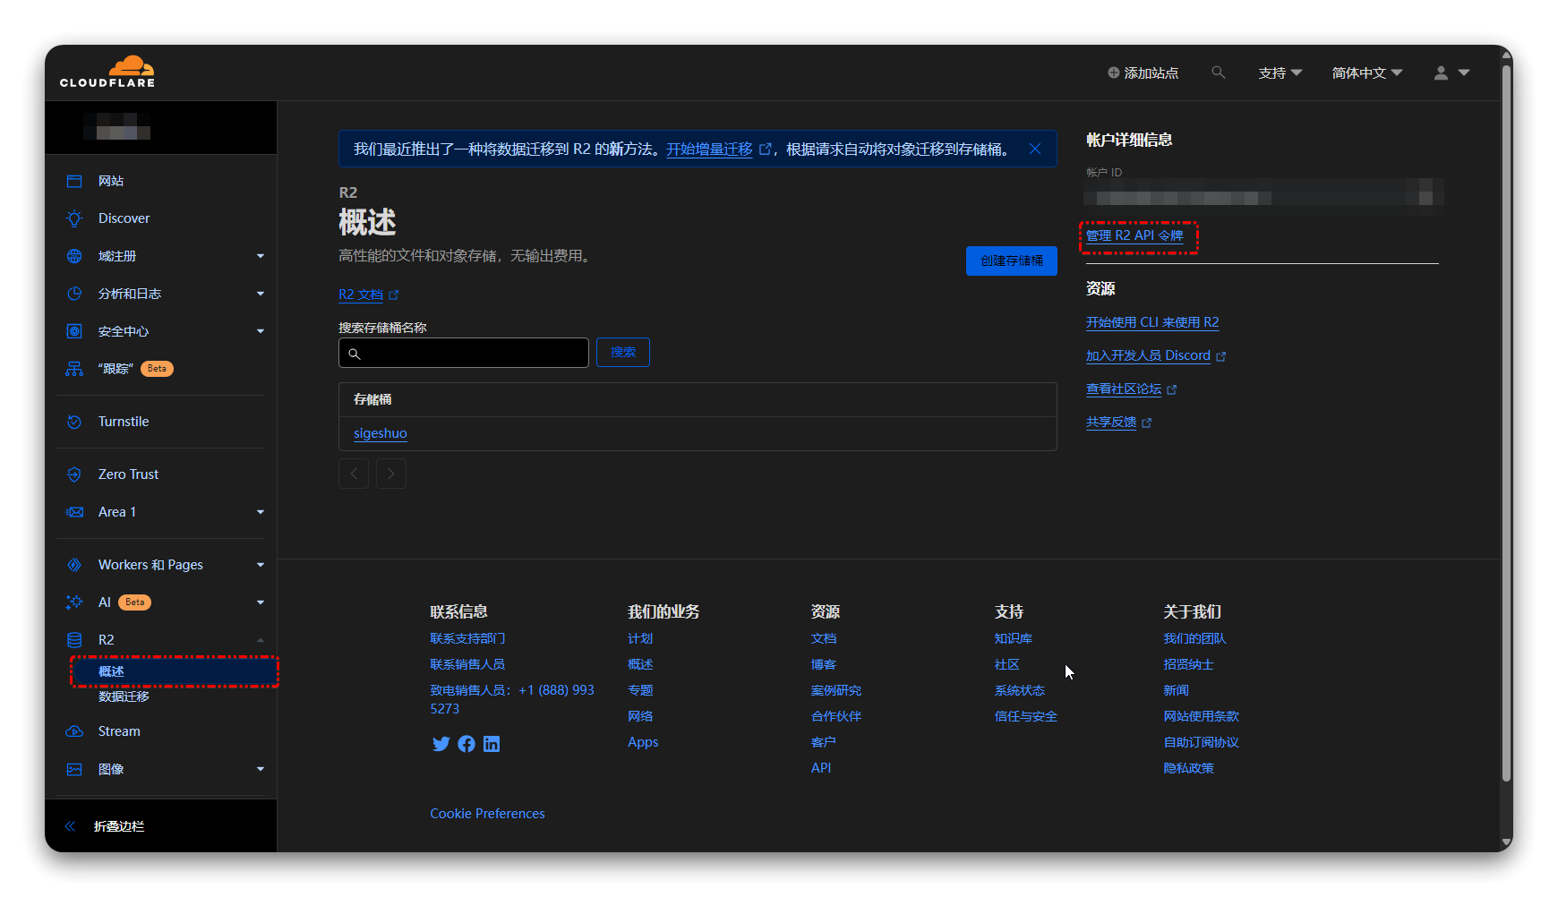The width and height of the screenshot is (1558, 897).
Task: Click the 图像 sidebar icon
Action: click(74, 769)
